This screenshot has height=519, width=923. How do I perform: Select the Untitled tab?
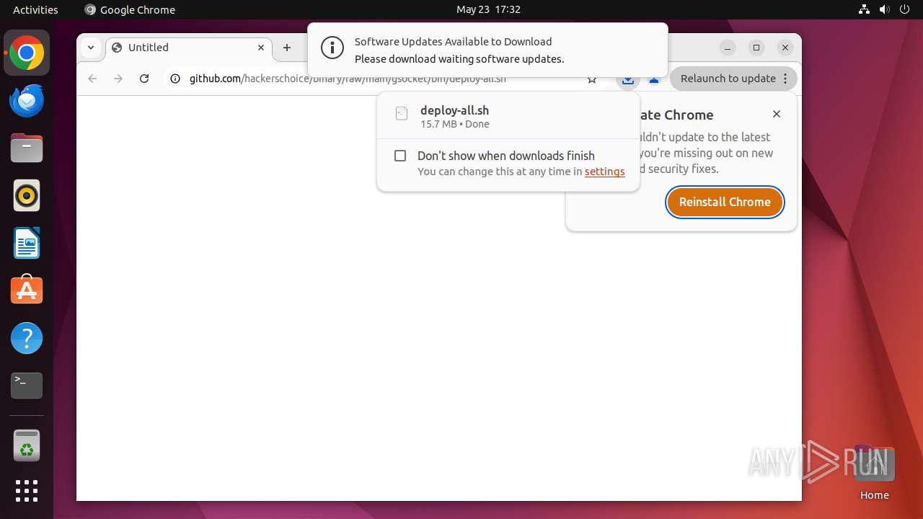coord(189,48)
